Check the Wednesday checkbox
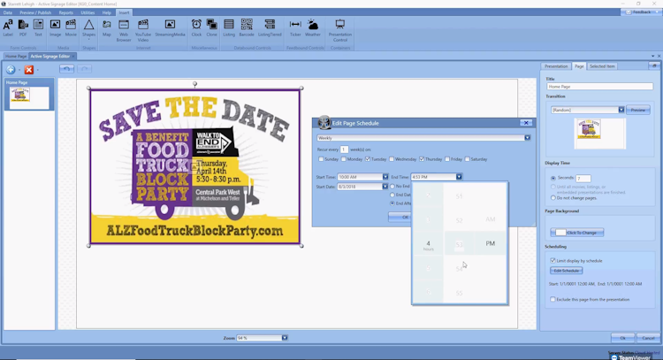The height and width of the screenshot is (360, 663). pos(392,159)
